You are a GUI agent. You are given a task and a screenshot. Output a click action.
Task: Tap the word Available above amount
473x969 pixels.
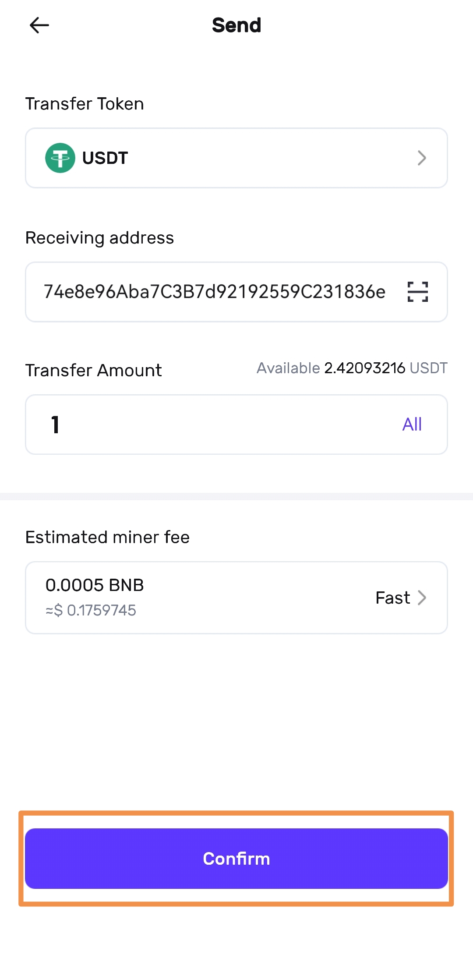click(x=288, y=368)
